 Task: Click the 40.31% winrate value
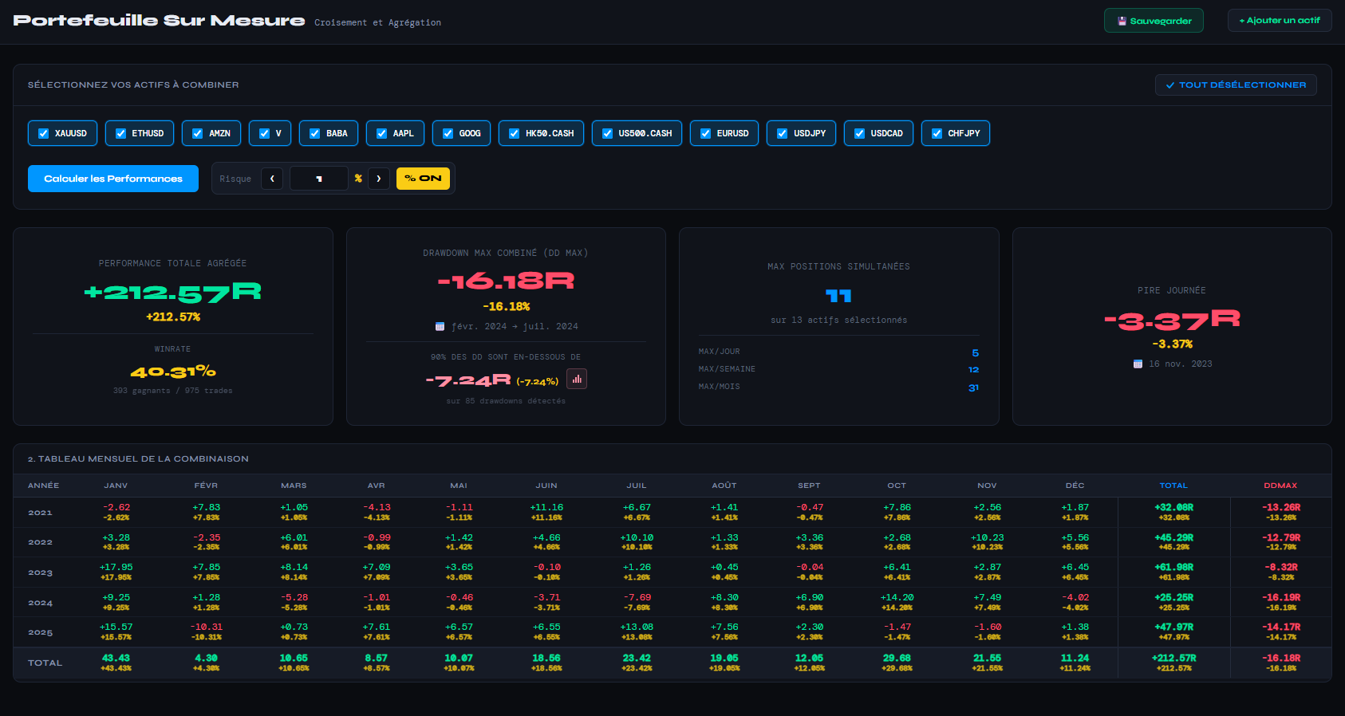(173, 372)
